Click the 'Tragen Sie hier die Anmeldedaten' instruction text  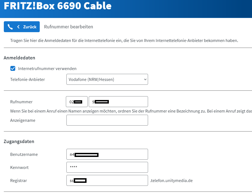[x=124, y=41]
